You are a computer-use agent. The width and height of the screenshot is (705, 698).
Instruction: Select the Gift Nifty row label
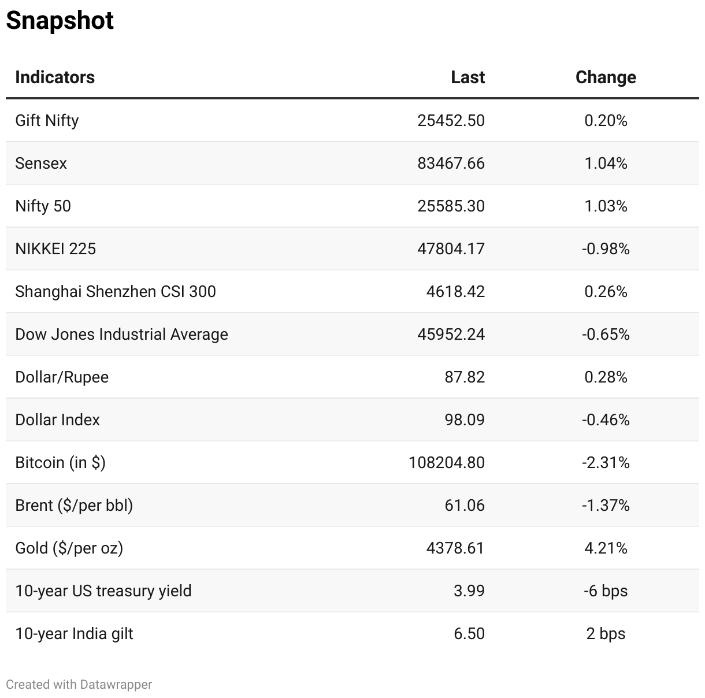coord(47,121)
